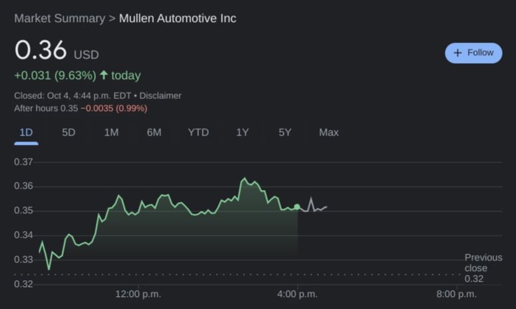Click the 4:00 p.m. axis label
The width and height of the screenshot is (516, 309).
point(297,294)
